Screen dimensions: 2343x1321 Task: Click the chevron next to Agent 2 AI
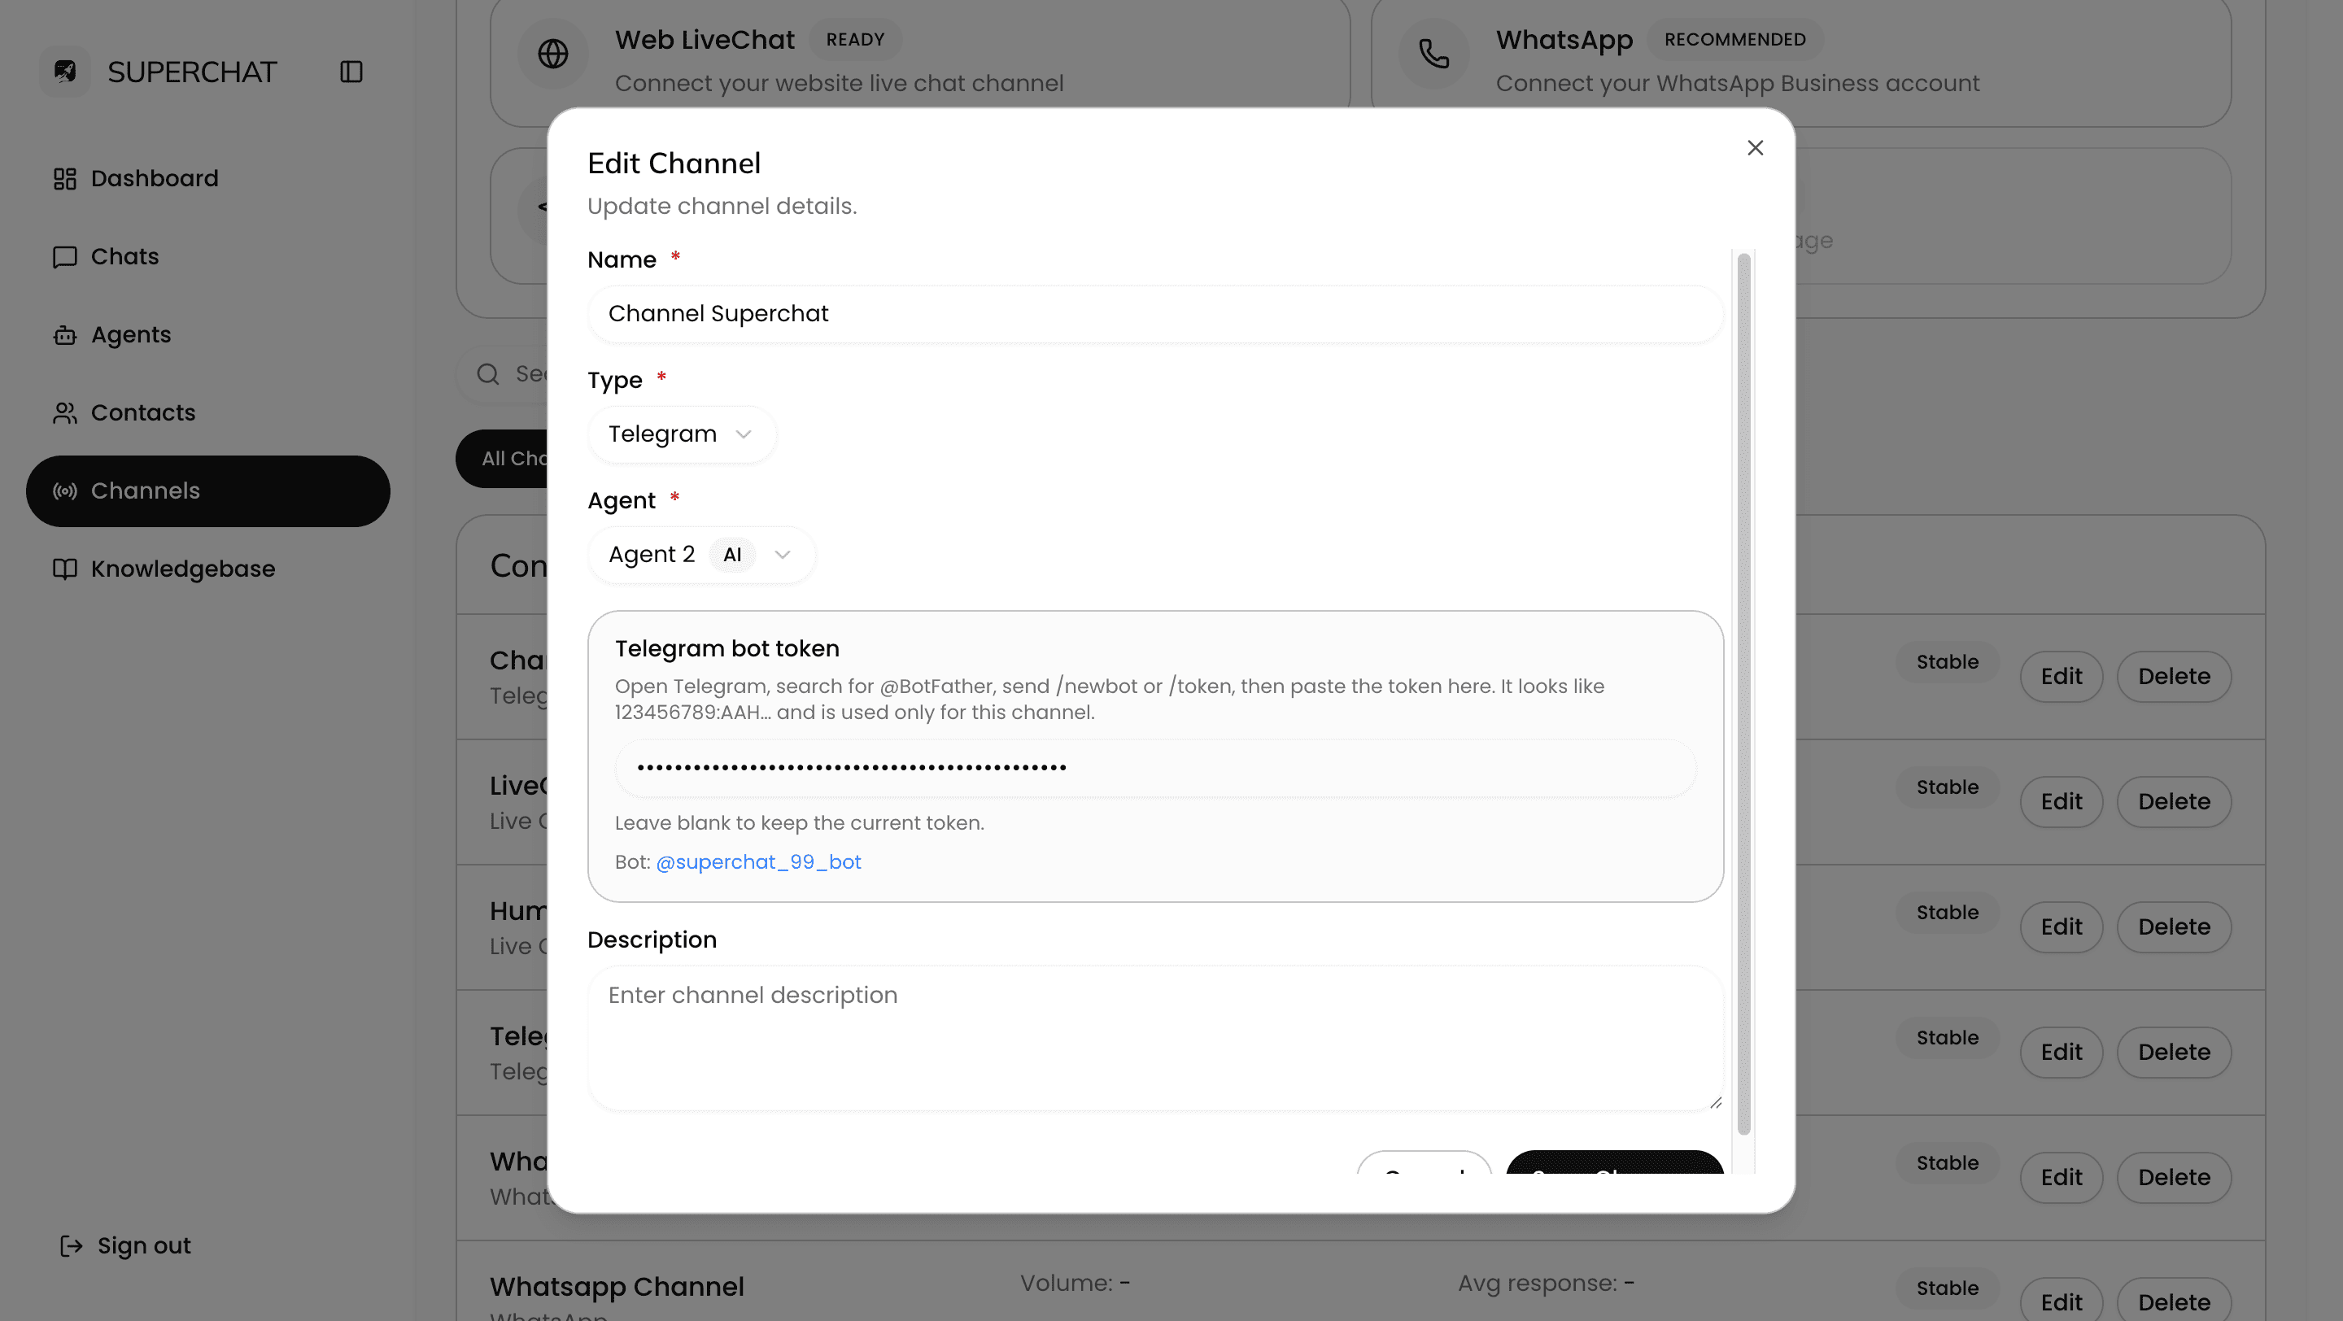[x=782, y=555]
